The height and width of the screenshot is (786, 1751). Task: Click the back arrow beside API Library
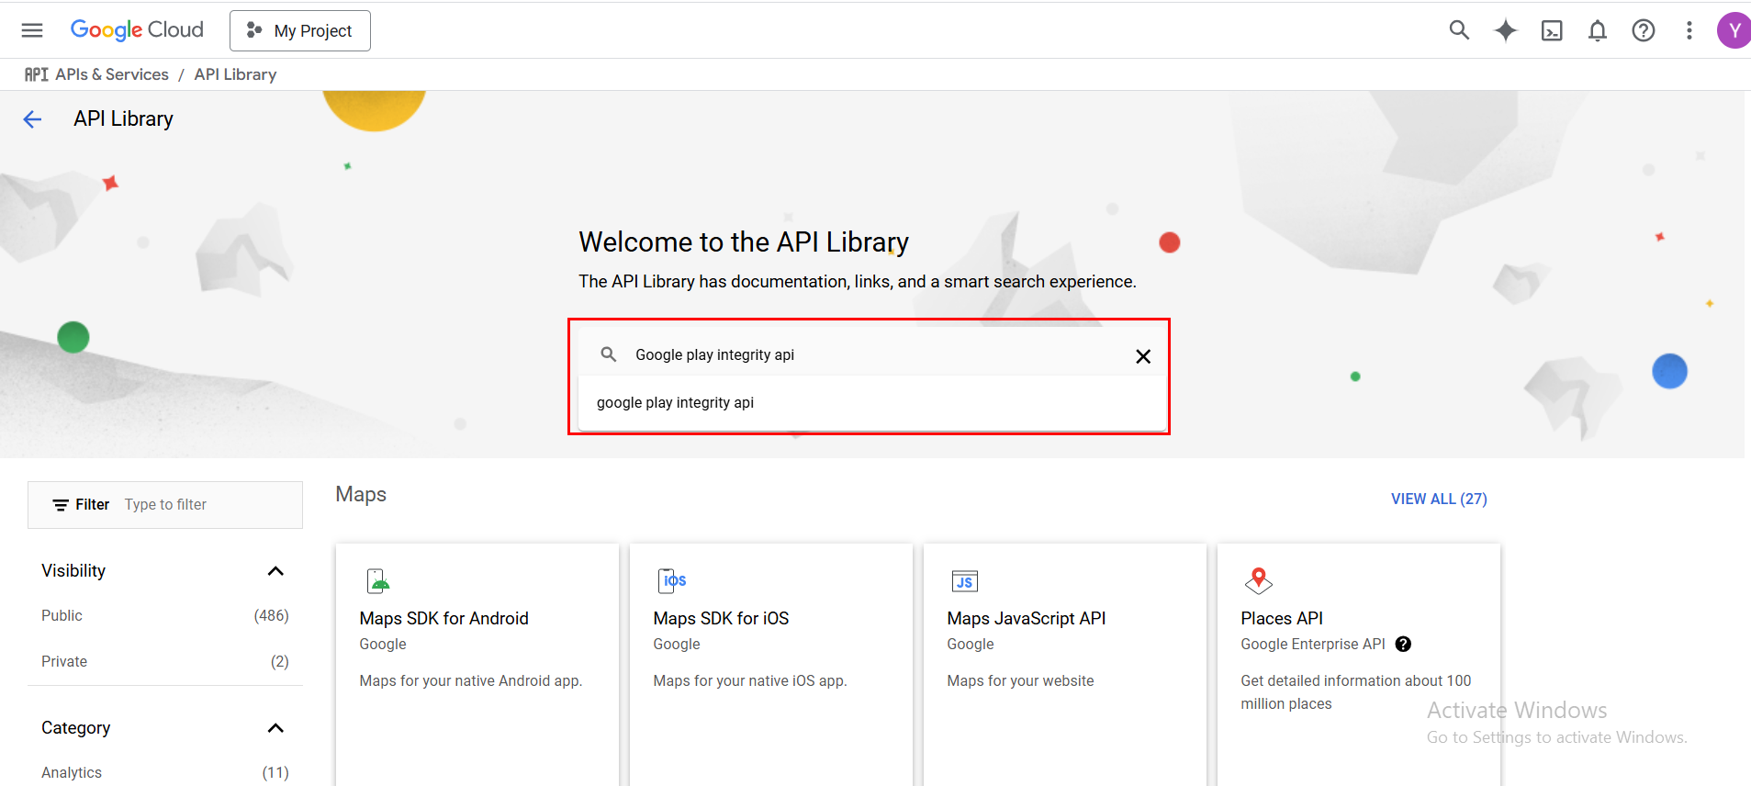pyautogui.click(x=32, y=119)
